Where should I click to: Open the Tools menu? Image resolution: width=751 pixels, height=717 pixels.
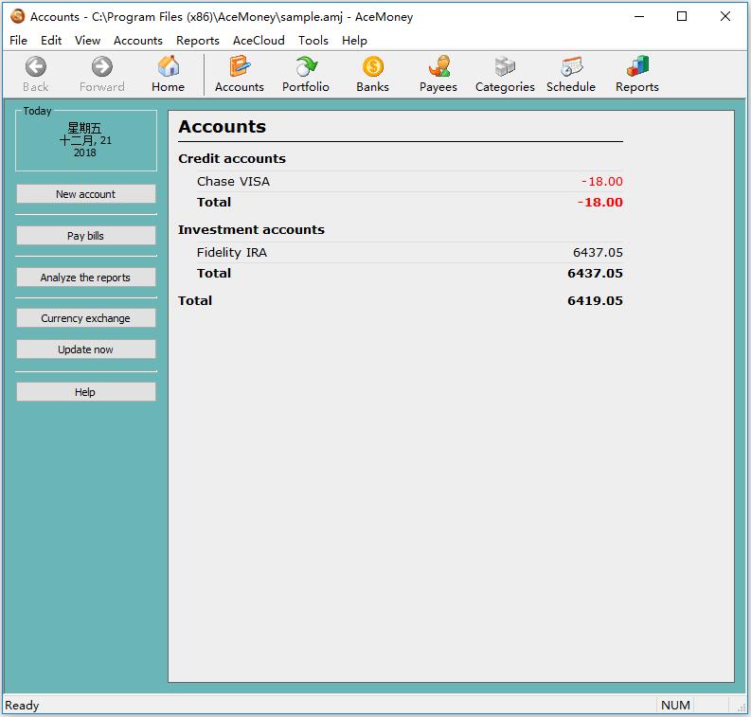pos(313,41)
